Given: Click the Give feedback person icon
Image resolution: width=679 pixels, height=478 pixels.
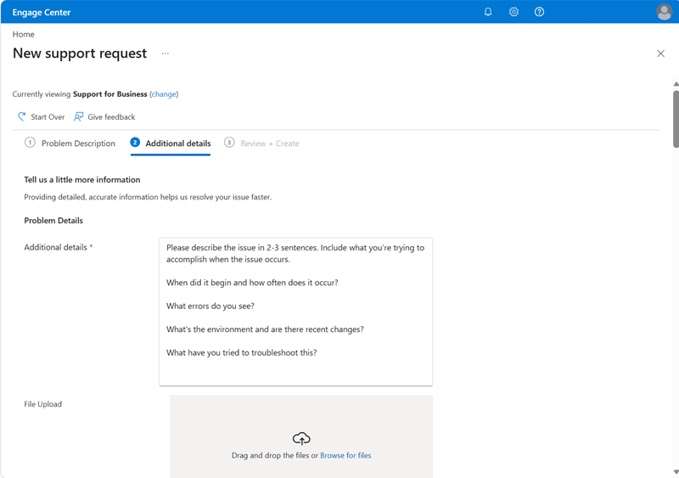Looking at the screenshot, I should [x=78, y=116].
